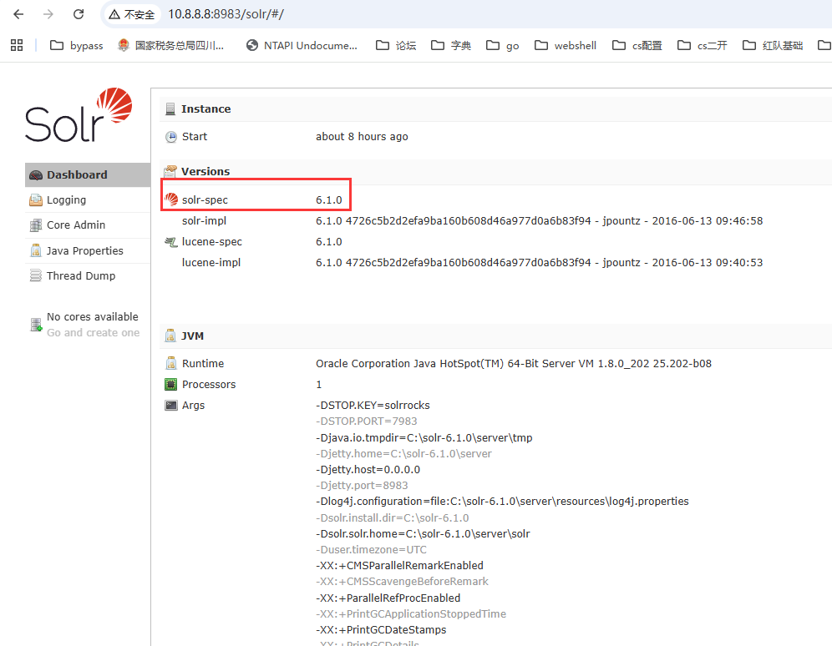832x646 pixels.
Task: Open Thread Dump in the sidebar
Action: point(88,275)
